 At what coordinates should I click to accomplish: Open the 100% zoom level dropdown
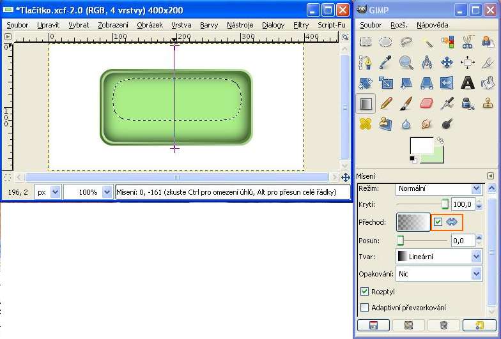point(88,192)
